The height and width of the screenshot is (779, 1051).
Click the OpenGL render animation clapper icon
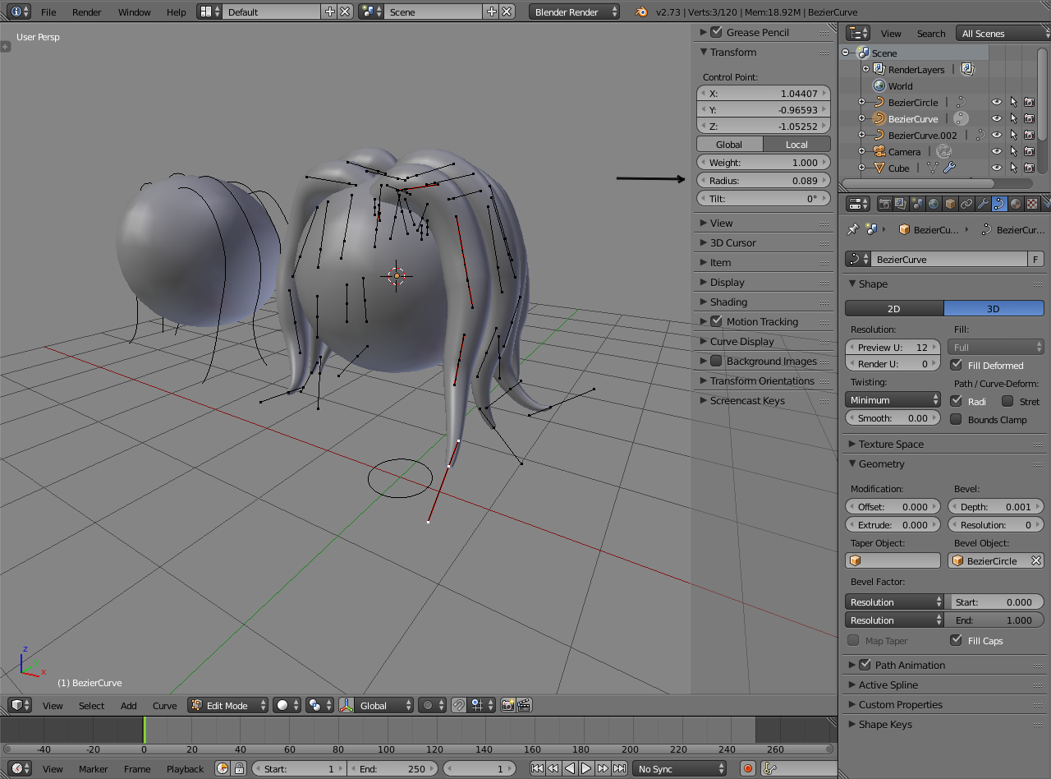(x=524, y=705)
